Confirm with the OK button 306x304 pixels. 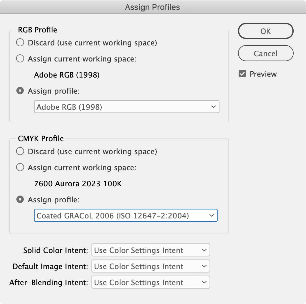click(x=266, y=31)
